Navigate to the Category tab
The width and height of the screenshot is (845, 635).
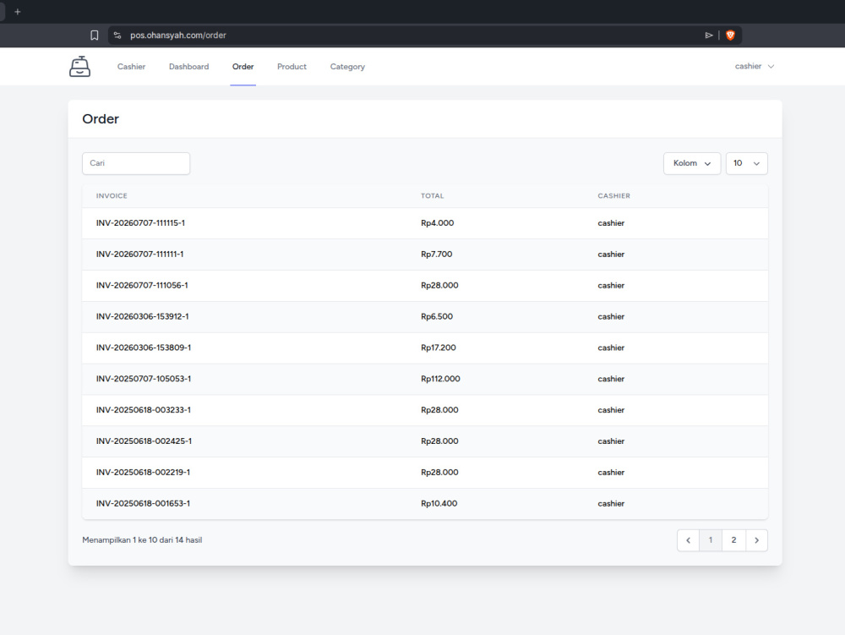pos(347,66)
